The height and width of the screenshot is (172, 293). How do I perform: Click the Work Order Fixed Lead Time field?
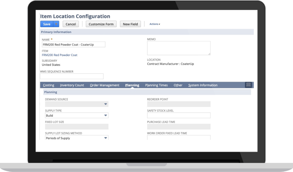179,138
